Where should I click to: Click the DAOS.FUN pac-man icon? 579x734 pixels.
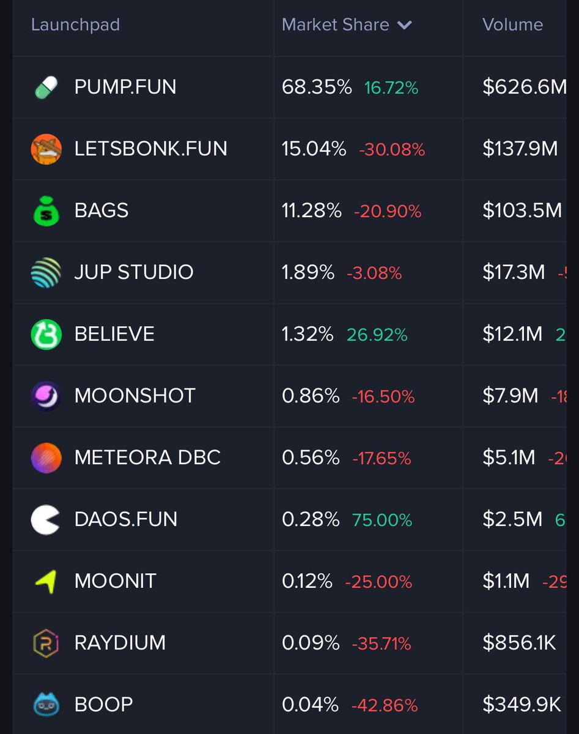[x=46, y=519]
